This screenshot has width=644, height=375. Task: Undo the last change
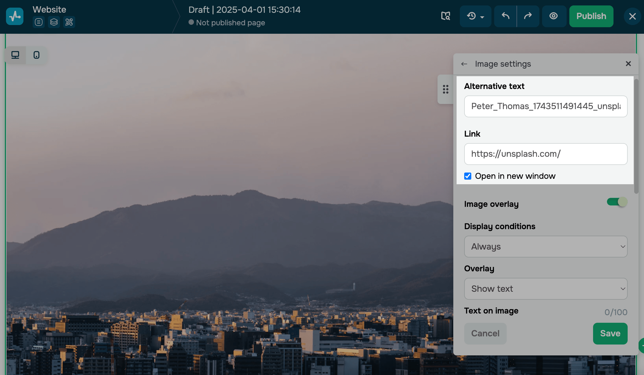[x=505, y=16]
